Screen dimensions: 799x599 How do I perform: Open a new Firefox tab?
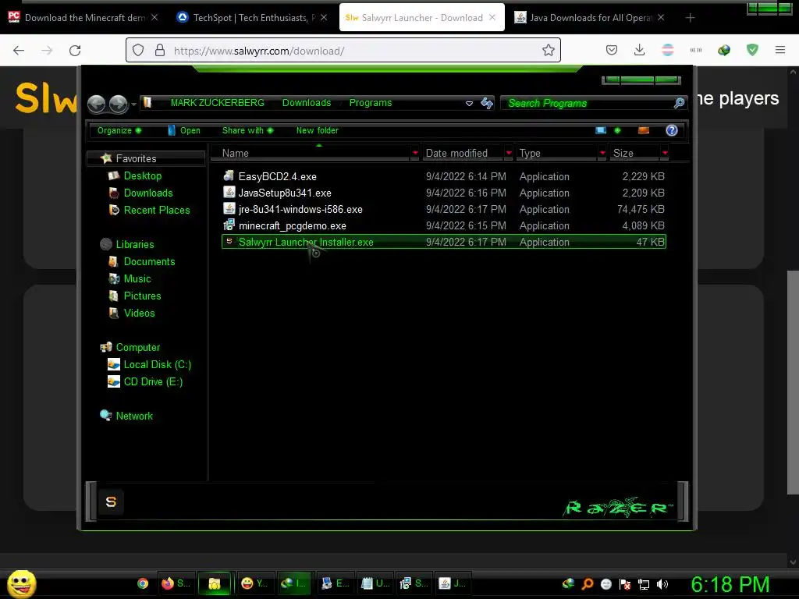690,18
